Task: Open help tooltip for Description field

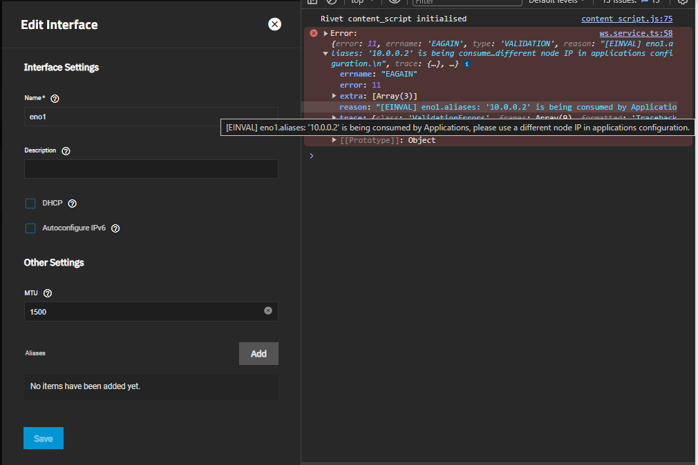Action: click(66, 151)
